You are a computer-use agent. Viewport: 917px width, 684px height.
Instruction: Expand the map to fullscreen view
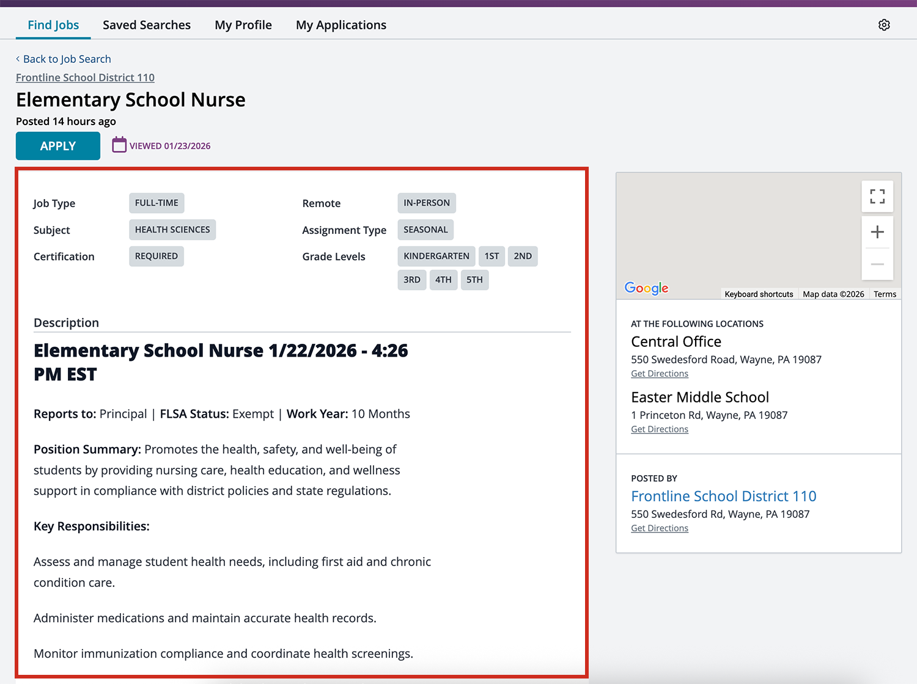pos(877,197)
